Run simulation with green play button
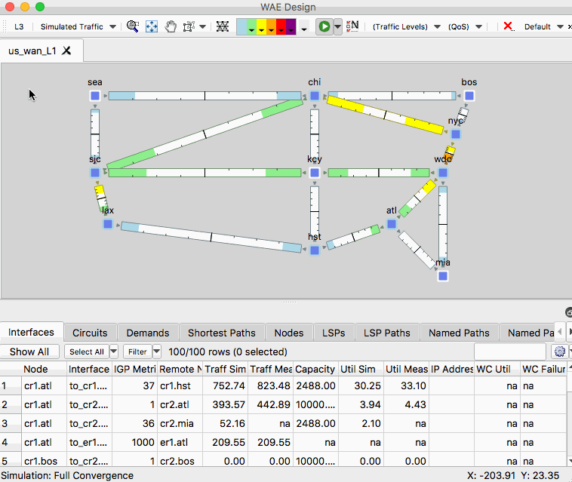This screenshot has height=482, width=572. coord(324,26)
